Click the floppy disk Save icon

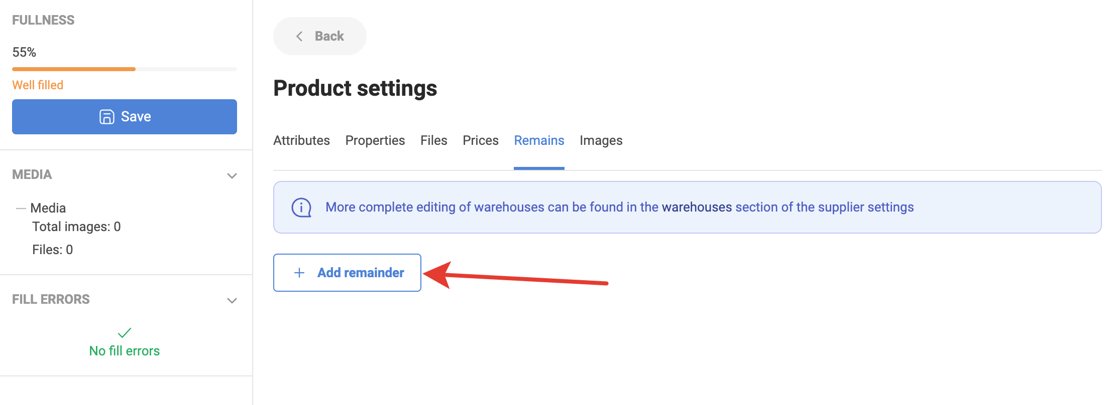tap(106, 117)
